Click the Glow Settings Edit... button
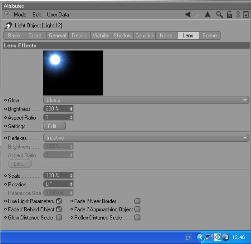 point(54,126)
